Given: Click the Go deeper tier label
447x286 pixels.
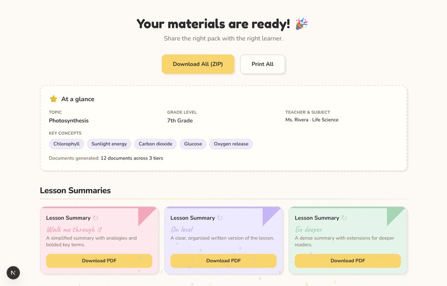Looking at the screenshot, I should (x=309, y=229).
